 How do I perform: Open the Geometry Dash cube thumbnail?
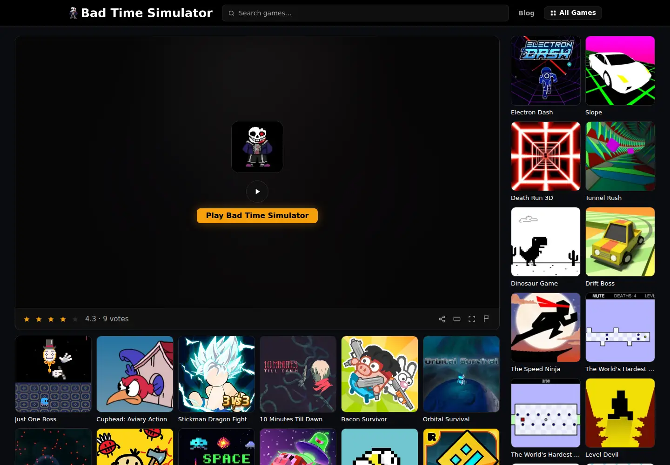point(461,447)
